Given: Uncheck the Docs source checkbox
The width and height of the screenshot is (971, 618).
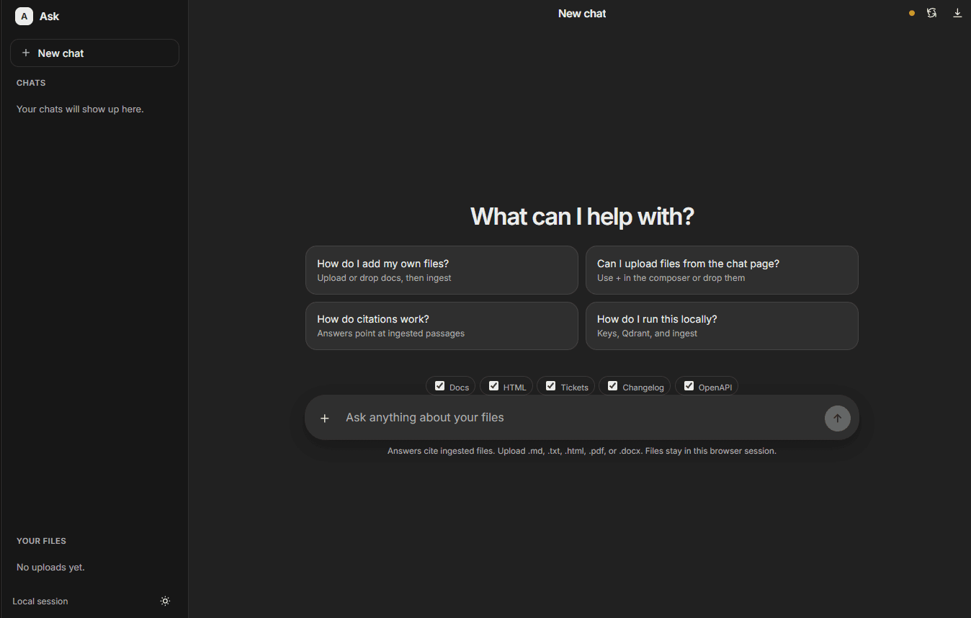Looking at the screenshot, I should pos(439,386).
